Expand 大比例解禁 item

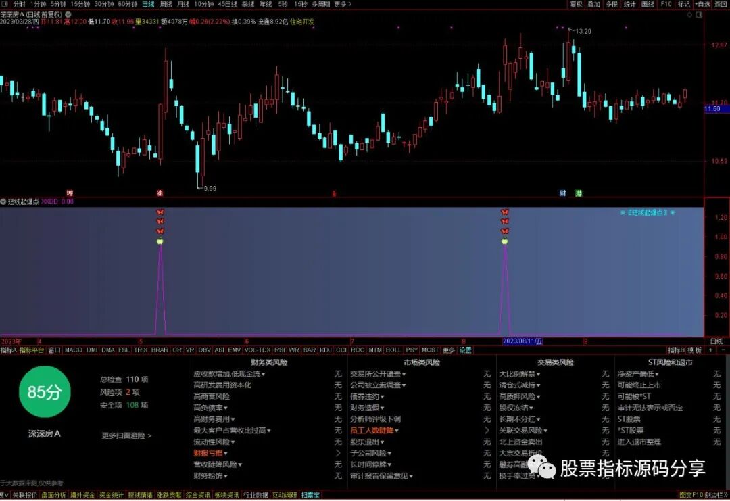click(520, 374)
